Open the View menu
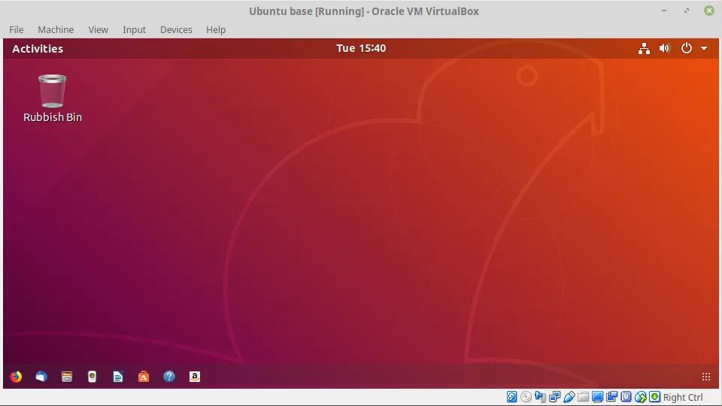Screen dimensions: 722x406 click(98, 29)
